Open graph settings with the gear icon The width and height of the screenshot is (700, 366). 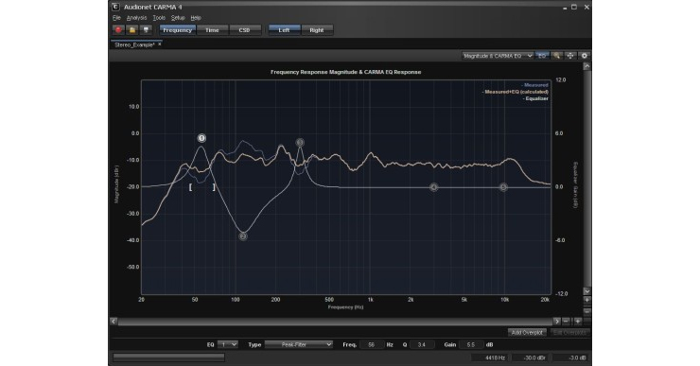[x=584, y=56]
